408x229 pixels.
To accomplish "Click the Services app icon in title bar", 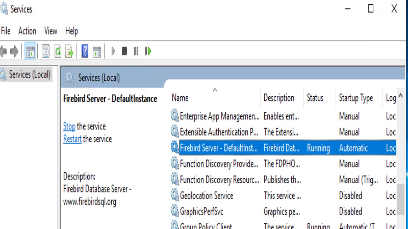I will coord(4,9).
